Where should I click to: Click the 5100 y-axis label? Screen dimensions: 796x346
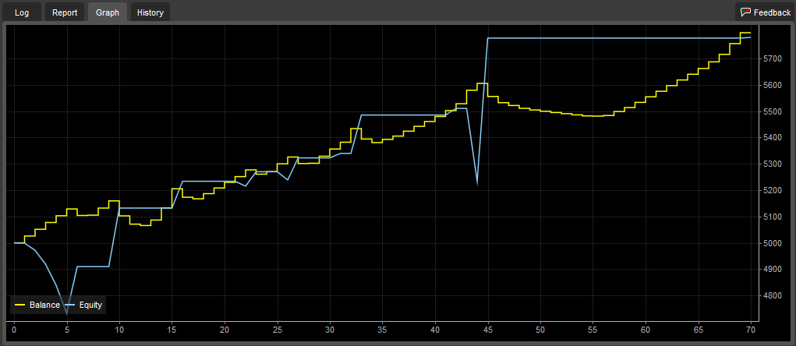click(x=772, y=217)
